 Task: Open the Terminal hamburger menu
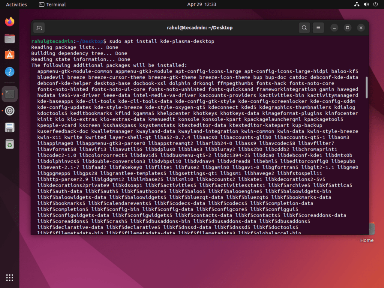(318, 28)
